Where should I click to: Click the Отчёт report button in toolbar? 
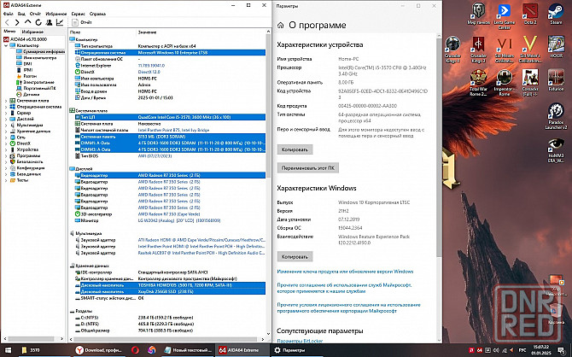click(82, 22)
